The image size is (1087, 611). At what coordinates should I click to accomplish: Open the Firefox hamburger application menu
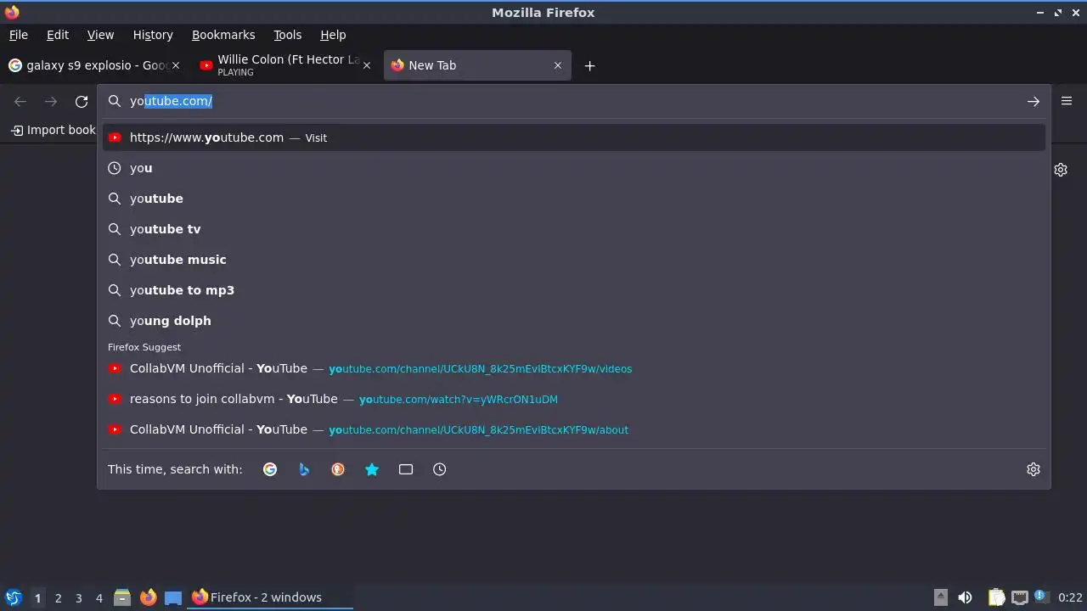(x=1067, y=101)
